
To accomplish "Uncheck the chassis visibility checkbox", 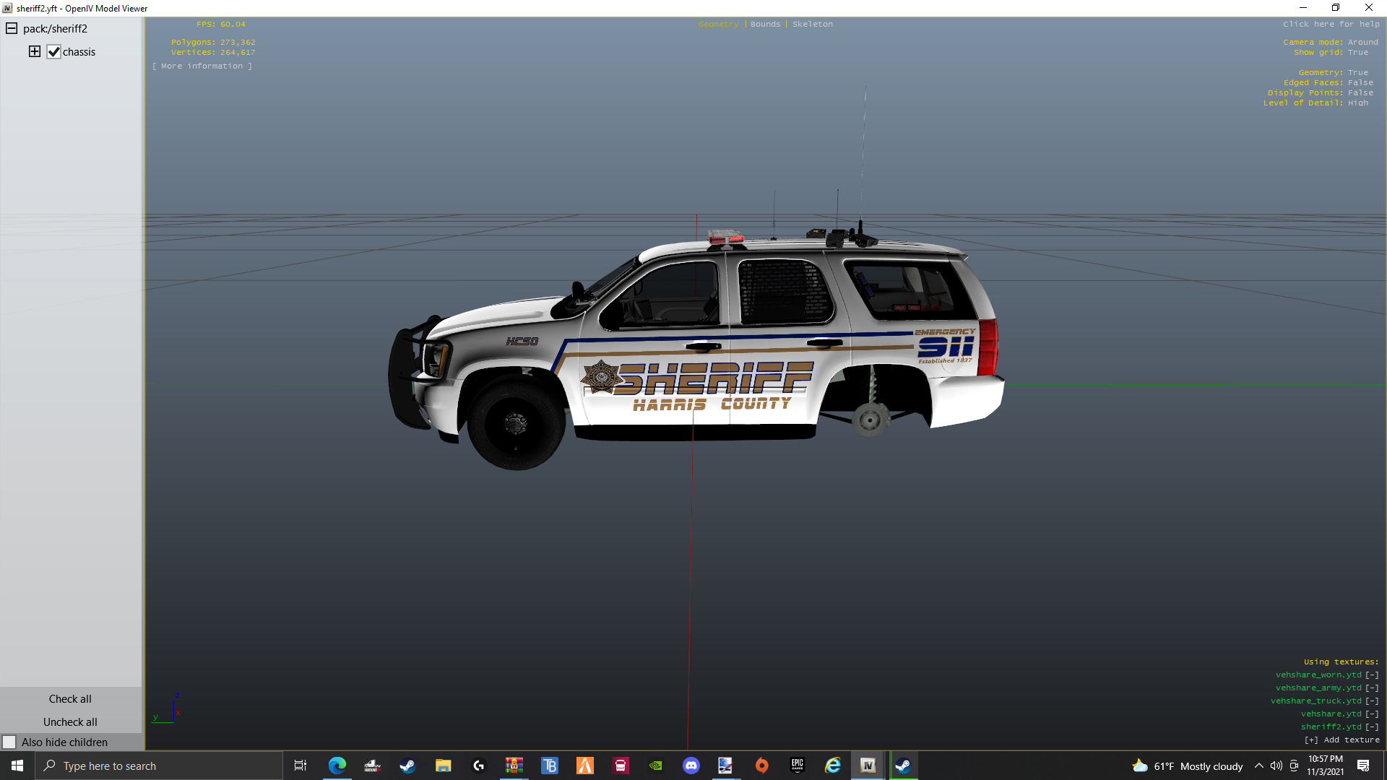I will click(53, 52).
